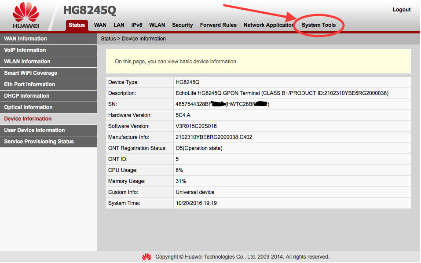Open WAN Information in sidebar
Screen dimensions: 421x263
(x=26, y=39)
